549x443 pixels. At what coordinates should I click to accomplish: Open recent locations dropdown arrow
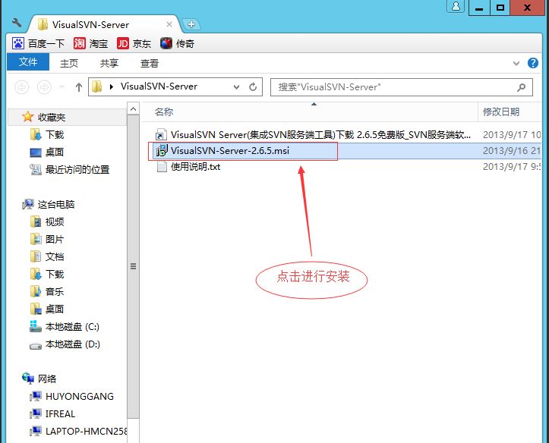point(62,86)
